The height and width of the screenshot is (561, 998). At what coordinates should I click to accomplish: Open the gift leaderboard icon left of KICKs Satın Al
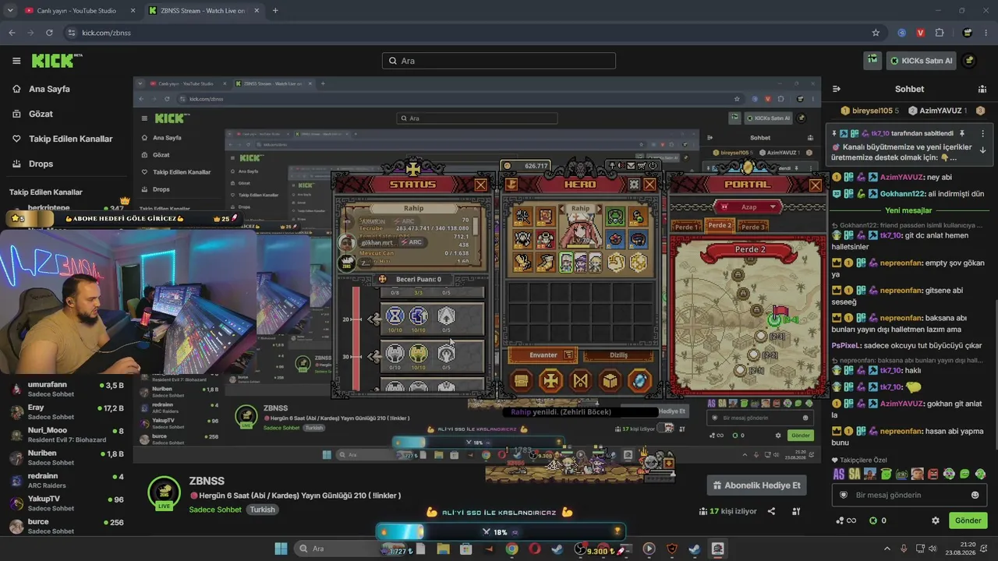pyautogui.click(x=872, y=60)
